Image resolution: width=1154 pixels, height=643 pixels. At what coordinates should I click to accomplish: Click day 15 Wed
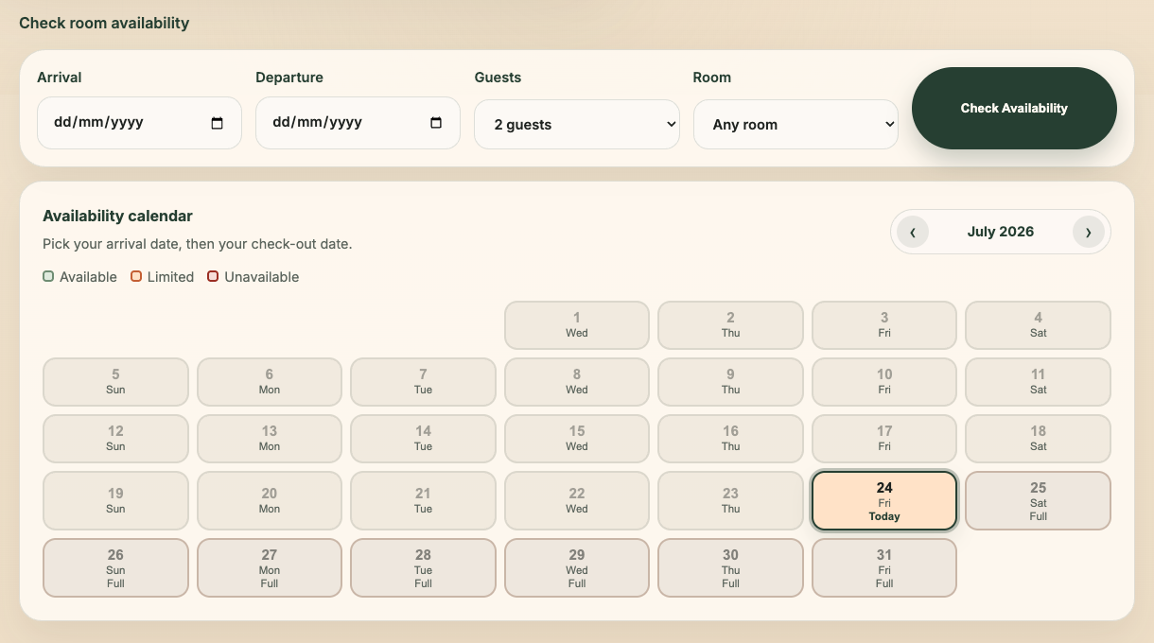coord(577,439)
